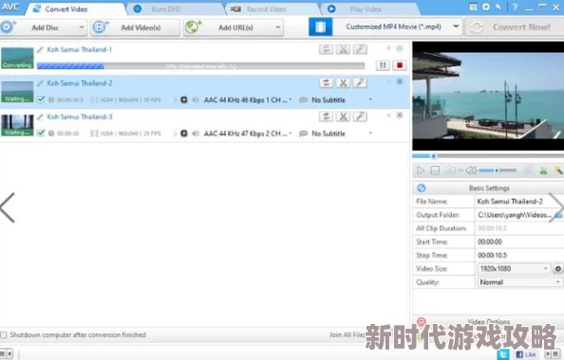Image resolution: width=564 pixels, height=360 pixels.
Task: Click the preview playback seek slider handle
Action: (x=433, y=156)
